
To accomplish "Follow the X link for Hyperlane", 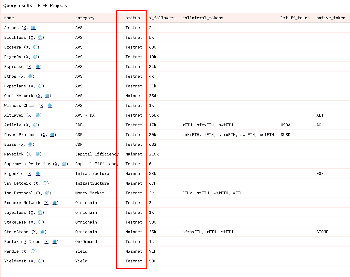I will tap(32, 86).
